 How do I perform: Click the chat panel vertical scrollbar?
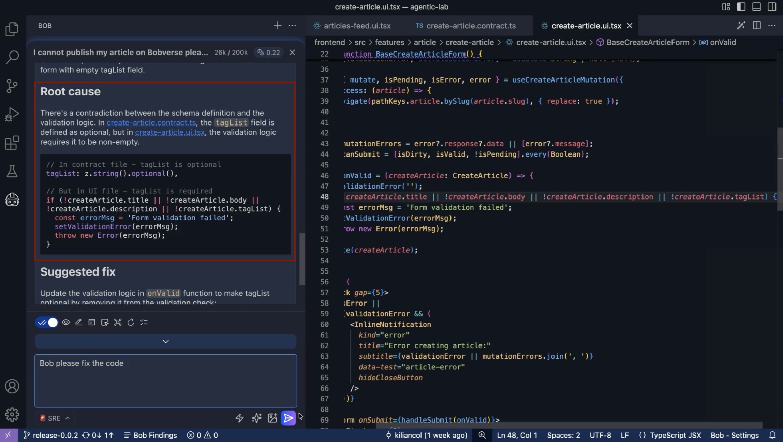click(302, 259)
